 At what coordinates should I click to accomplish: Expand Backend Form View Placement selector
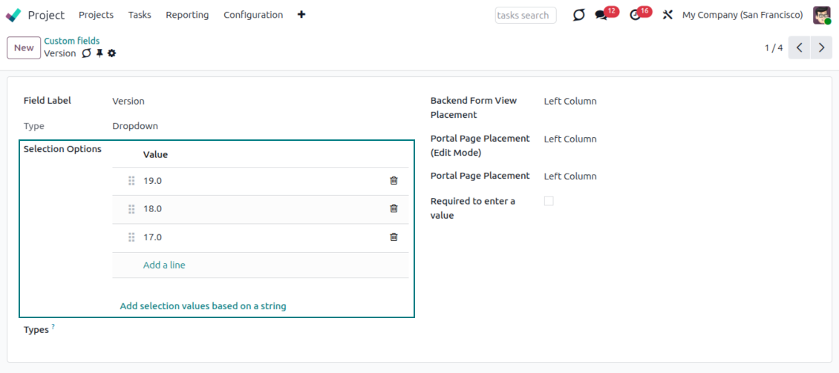(x=569, y=101)
